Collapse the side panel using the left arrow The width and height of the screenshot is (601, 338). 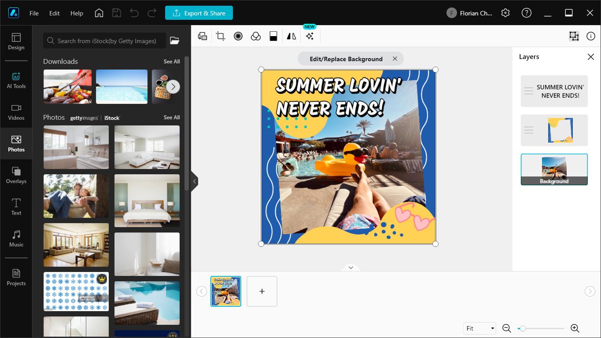[x=194, y=181]
